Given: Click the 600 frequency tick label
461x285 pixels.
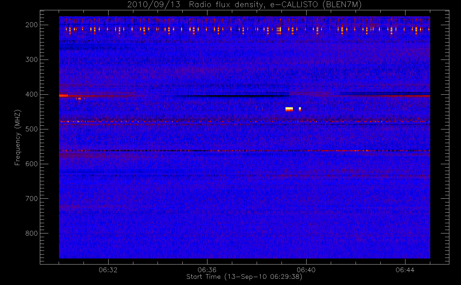Looking at the screenshot, I should pos(32,164).
